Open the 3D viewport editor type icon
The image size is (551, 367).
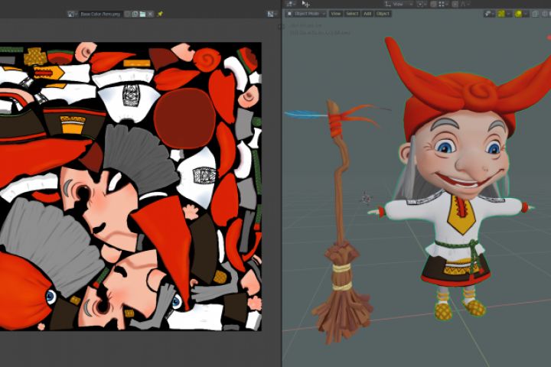pos(292,5)
